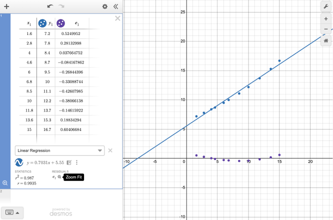Expand the keyboard options arrow
Screen dimensions: 333x220
coord(18,212)
